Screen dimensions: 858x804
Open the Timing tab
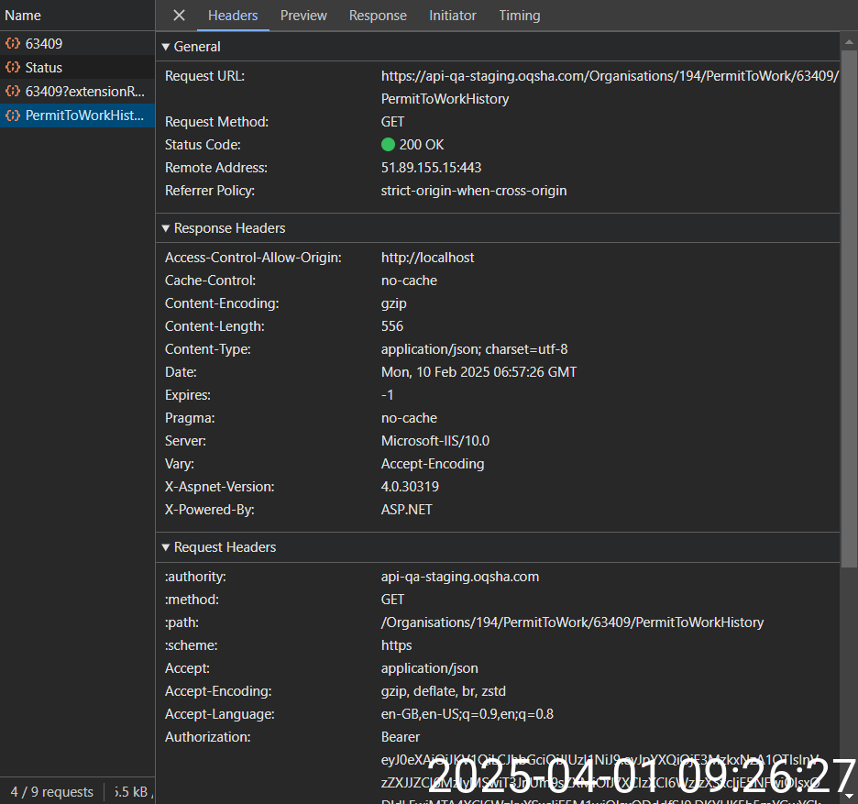pyautogui.click(x=520, y=16)
